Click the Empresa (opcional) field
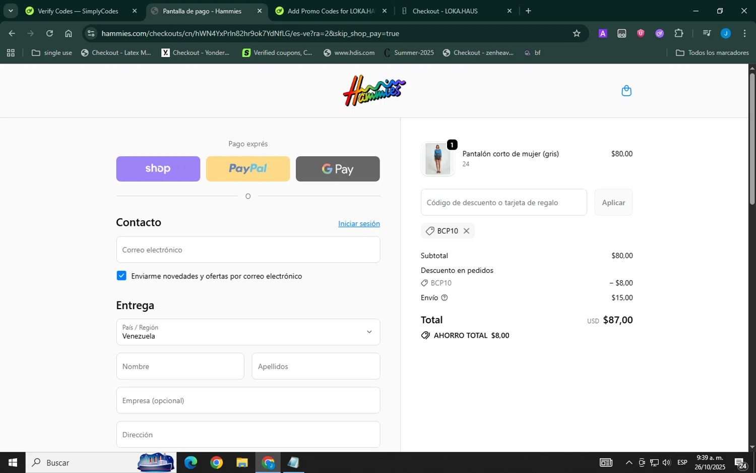 (x=248, y=400)
